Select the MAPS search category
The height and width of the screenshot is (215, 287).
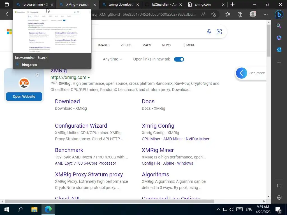point(147,45)
